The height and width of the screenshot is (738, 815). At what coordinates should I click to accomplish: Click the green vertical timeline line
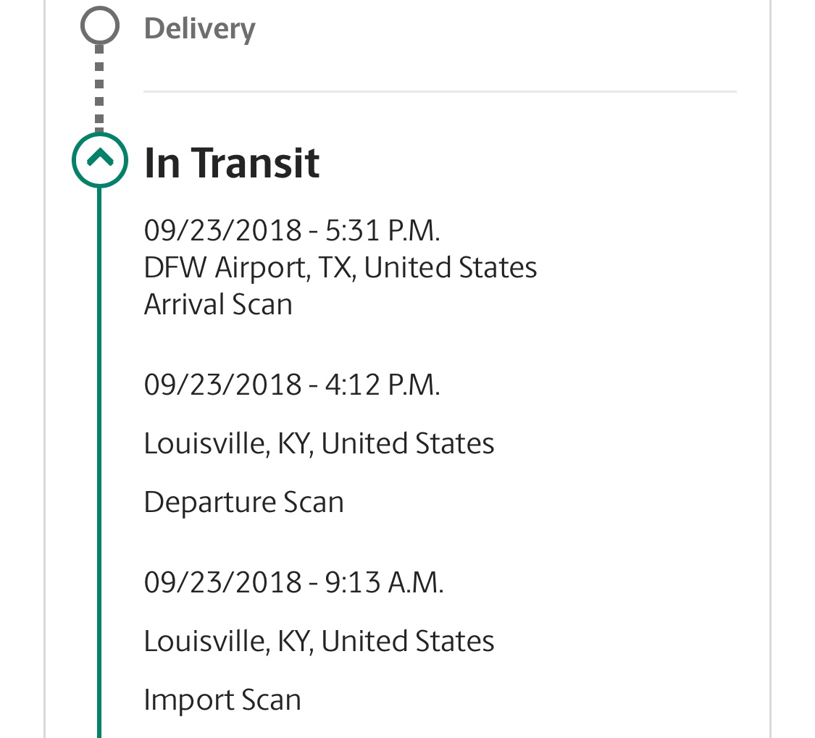click(x=99, y=463)
